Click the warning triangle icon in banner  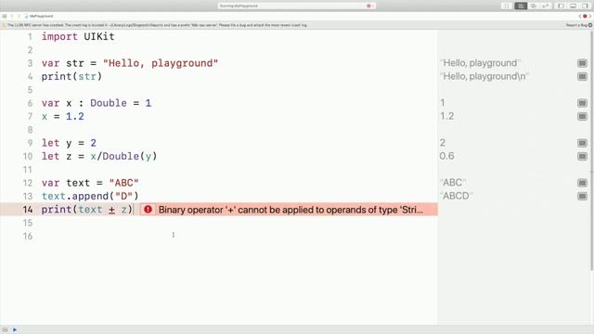tap(4, 25)
